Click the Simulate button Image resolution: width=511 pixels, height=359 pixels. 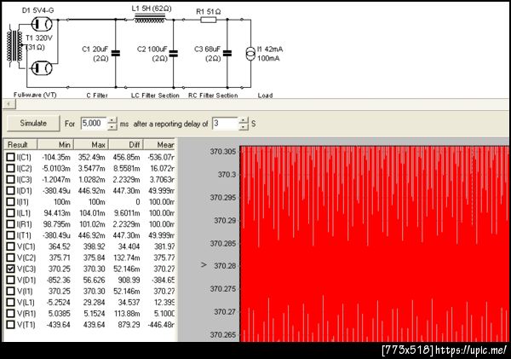click(x=33, y=123)
